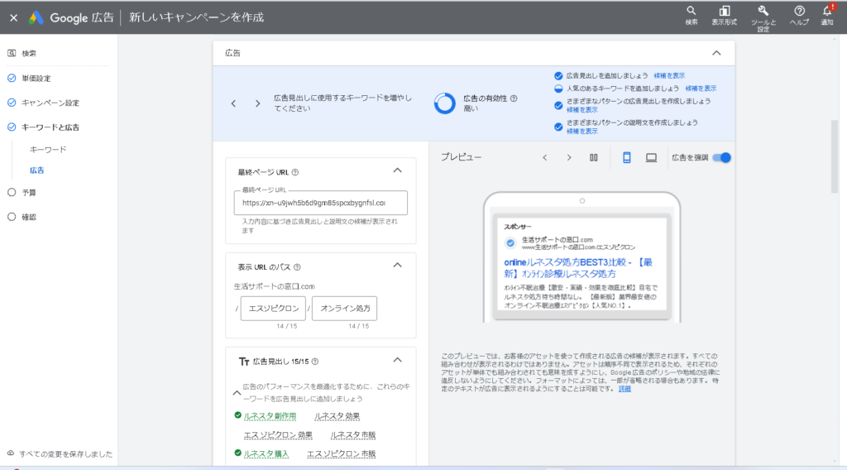
Task: Click help icon next to 広告見出し 15/15
Action: point(315,362)
